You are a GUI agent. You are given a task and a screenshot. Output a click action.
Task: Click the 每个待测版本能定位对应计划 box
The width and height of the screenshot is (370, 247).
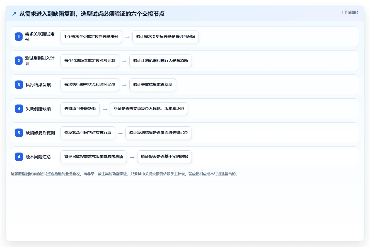point(90,61)
